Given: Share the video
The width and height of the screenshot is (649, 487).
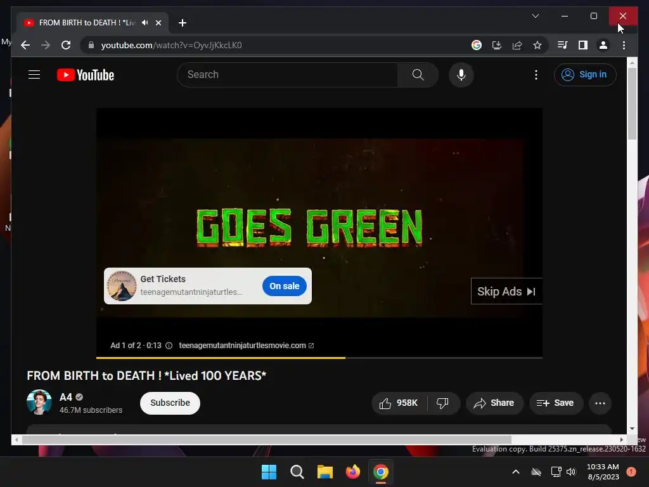Looking at the screenshot, I should [x=494, y=403].
